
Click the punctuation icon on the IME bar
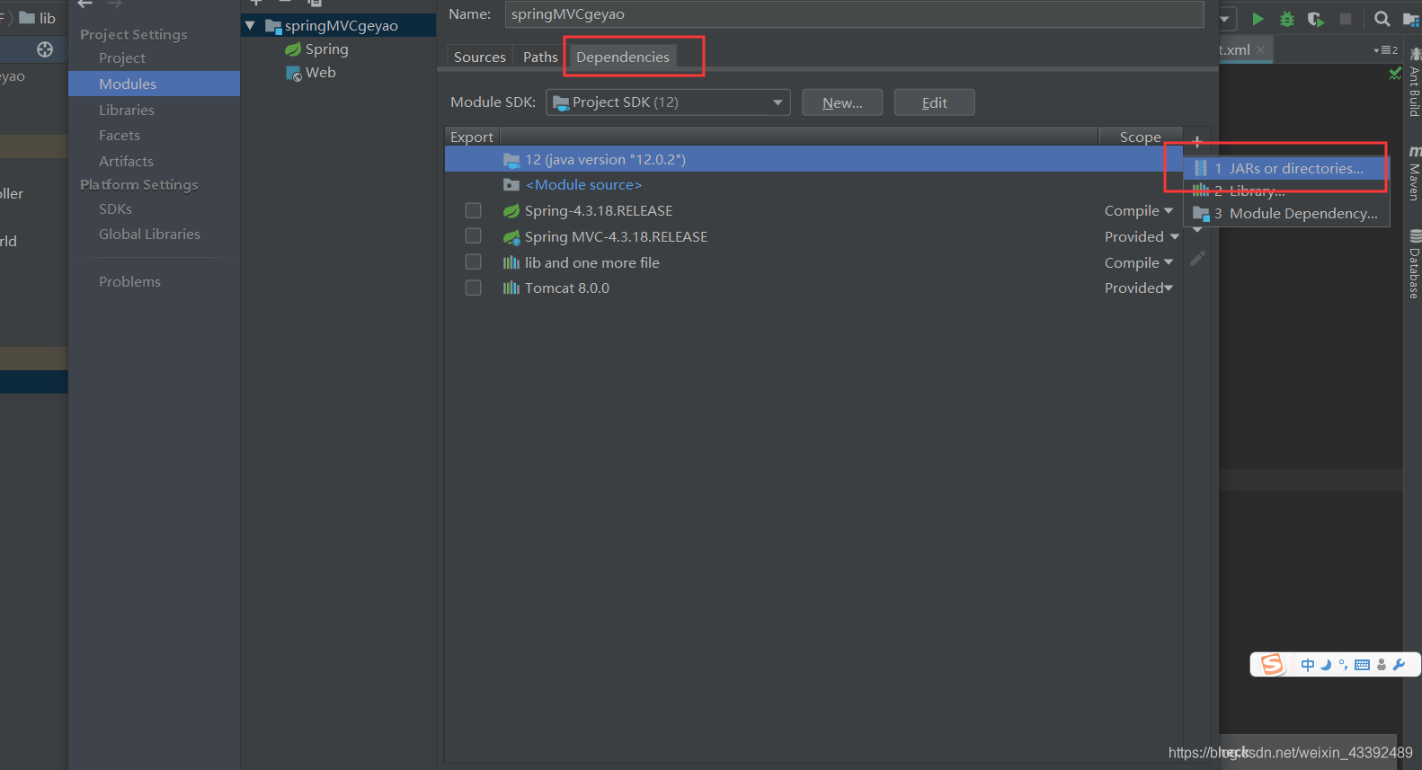coord(1343,665)
